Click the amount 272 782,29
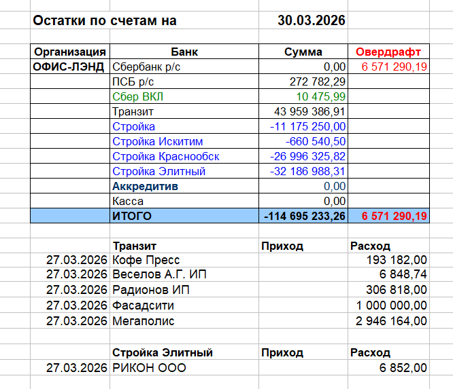Viewport: 453px width, 389px height. coord(303,81)
